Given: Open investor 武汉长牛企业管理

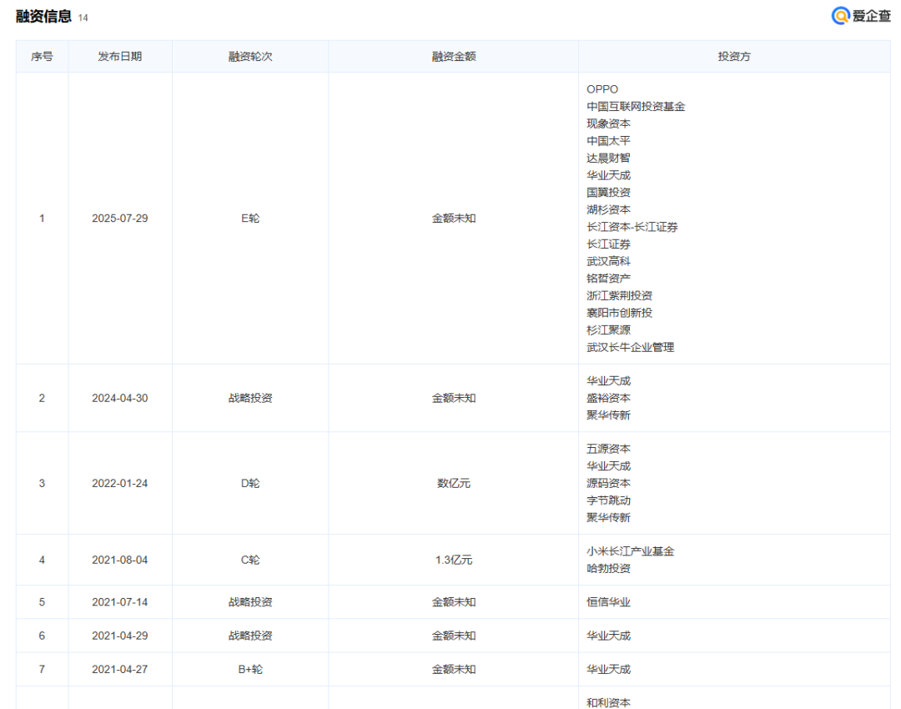Looking at the screenshot, I should [x=631, y=348].
